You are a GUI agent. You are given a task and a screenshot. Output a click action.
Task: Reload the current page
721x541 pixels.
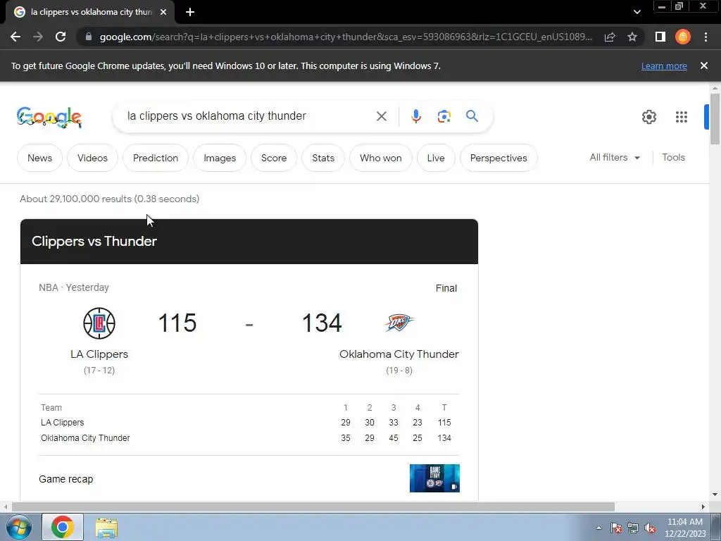(x=61, y=37)
